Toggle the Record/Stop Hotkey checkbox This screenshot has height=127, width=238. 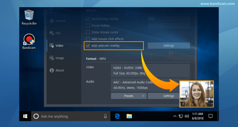[88, 19]
